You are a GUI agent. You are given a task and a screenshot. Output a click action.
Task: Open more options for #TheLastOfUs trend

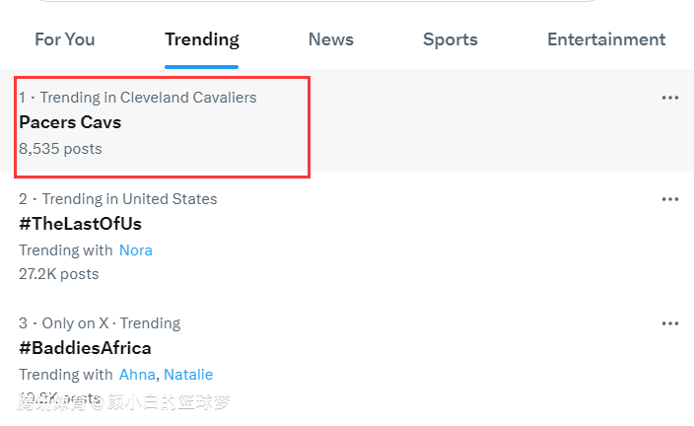click(x=670, y=199)
